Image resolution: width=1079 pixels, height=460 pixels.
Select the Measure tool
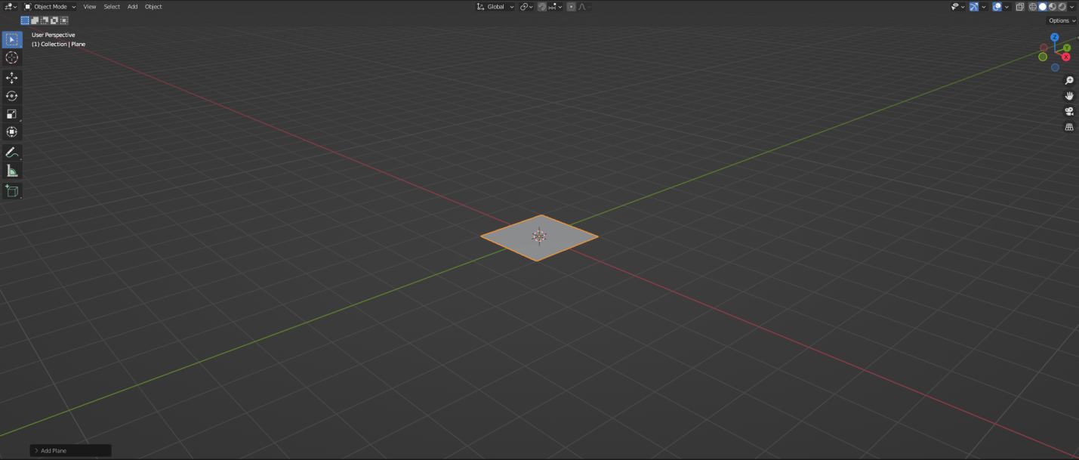coord(12,171)
